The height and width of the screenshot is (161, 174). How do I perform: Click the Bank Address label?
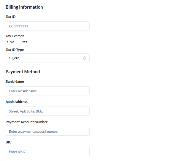[17, 102]
